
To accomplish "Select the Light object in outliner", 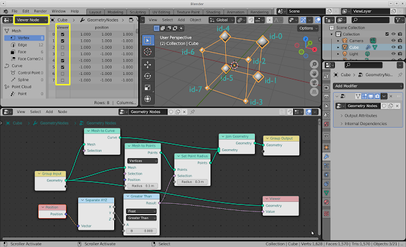I will 353,54.
